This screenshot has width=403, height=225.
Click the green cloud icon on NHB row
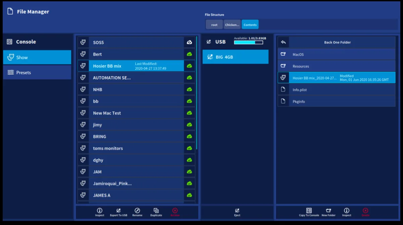coord(189,89)
